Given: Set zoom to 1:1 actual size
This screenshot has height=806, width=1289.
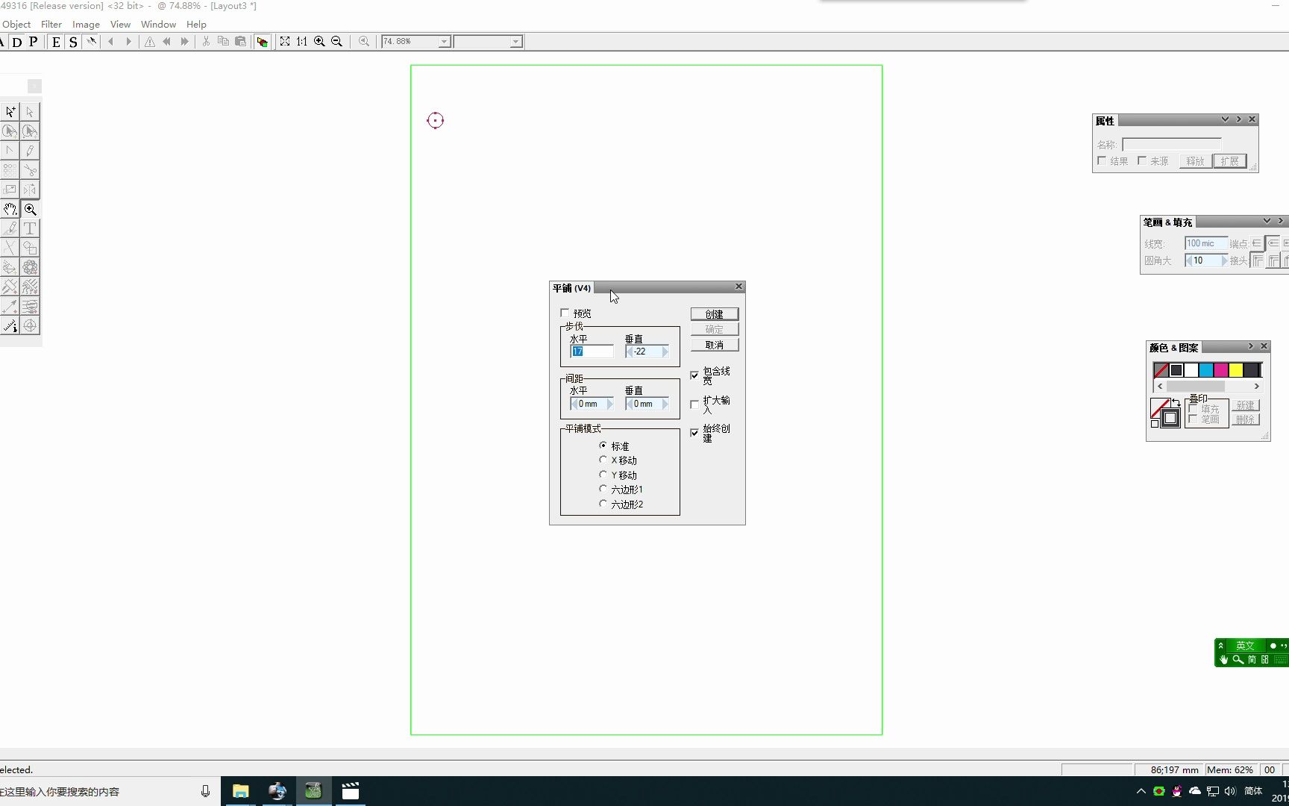Looking at the screenshot, I should click(302, 42).
